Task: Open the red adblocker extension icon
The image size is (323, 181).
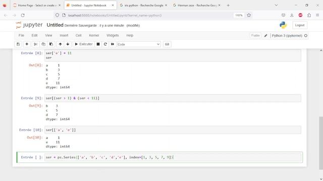Action: [301, 15]
